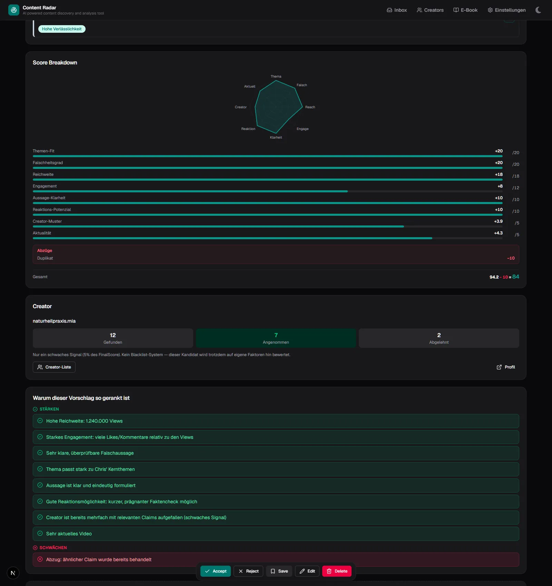Click the final score 84

click(516, 277)
